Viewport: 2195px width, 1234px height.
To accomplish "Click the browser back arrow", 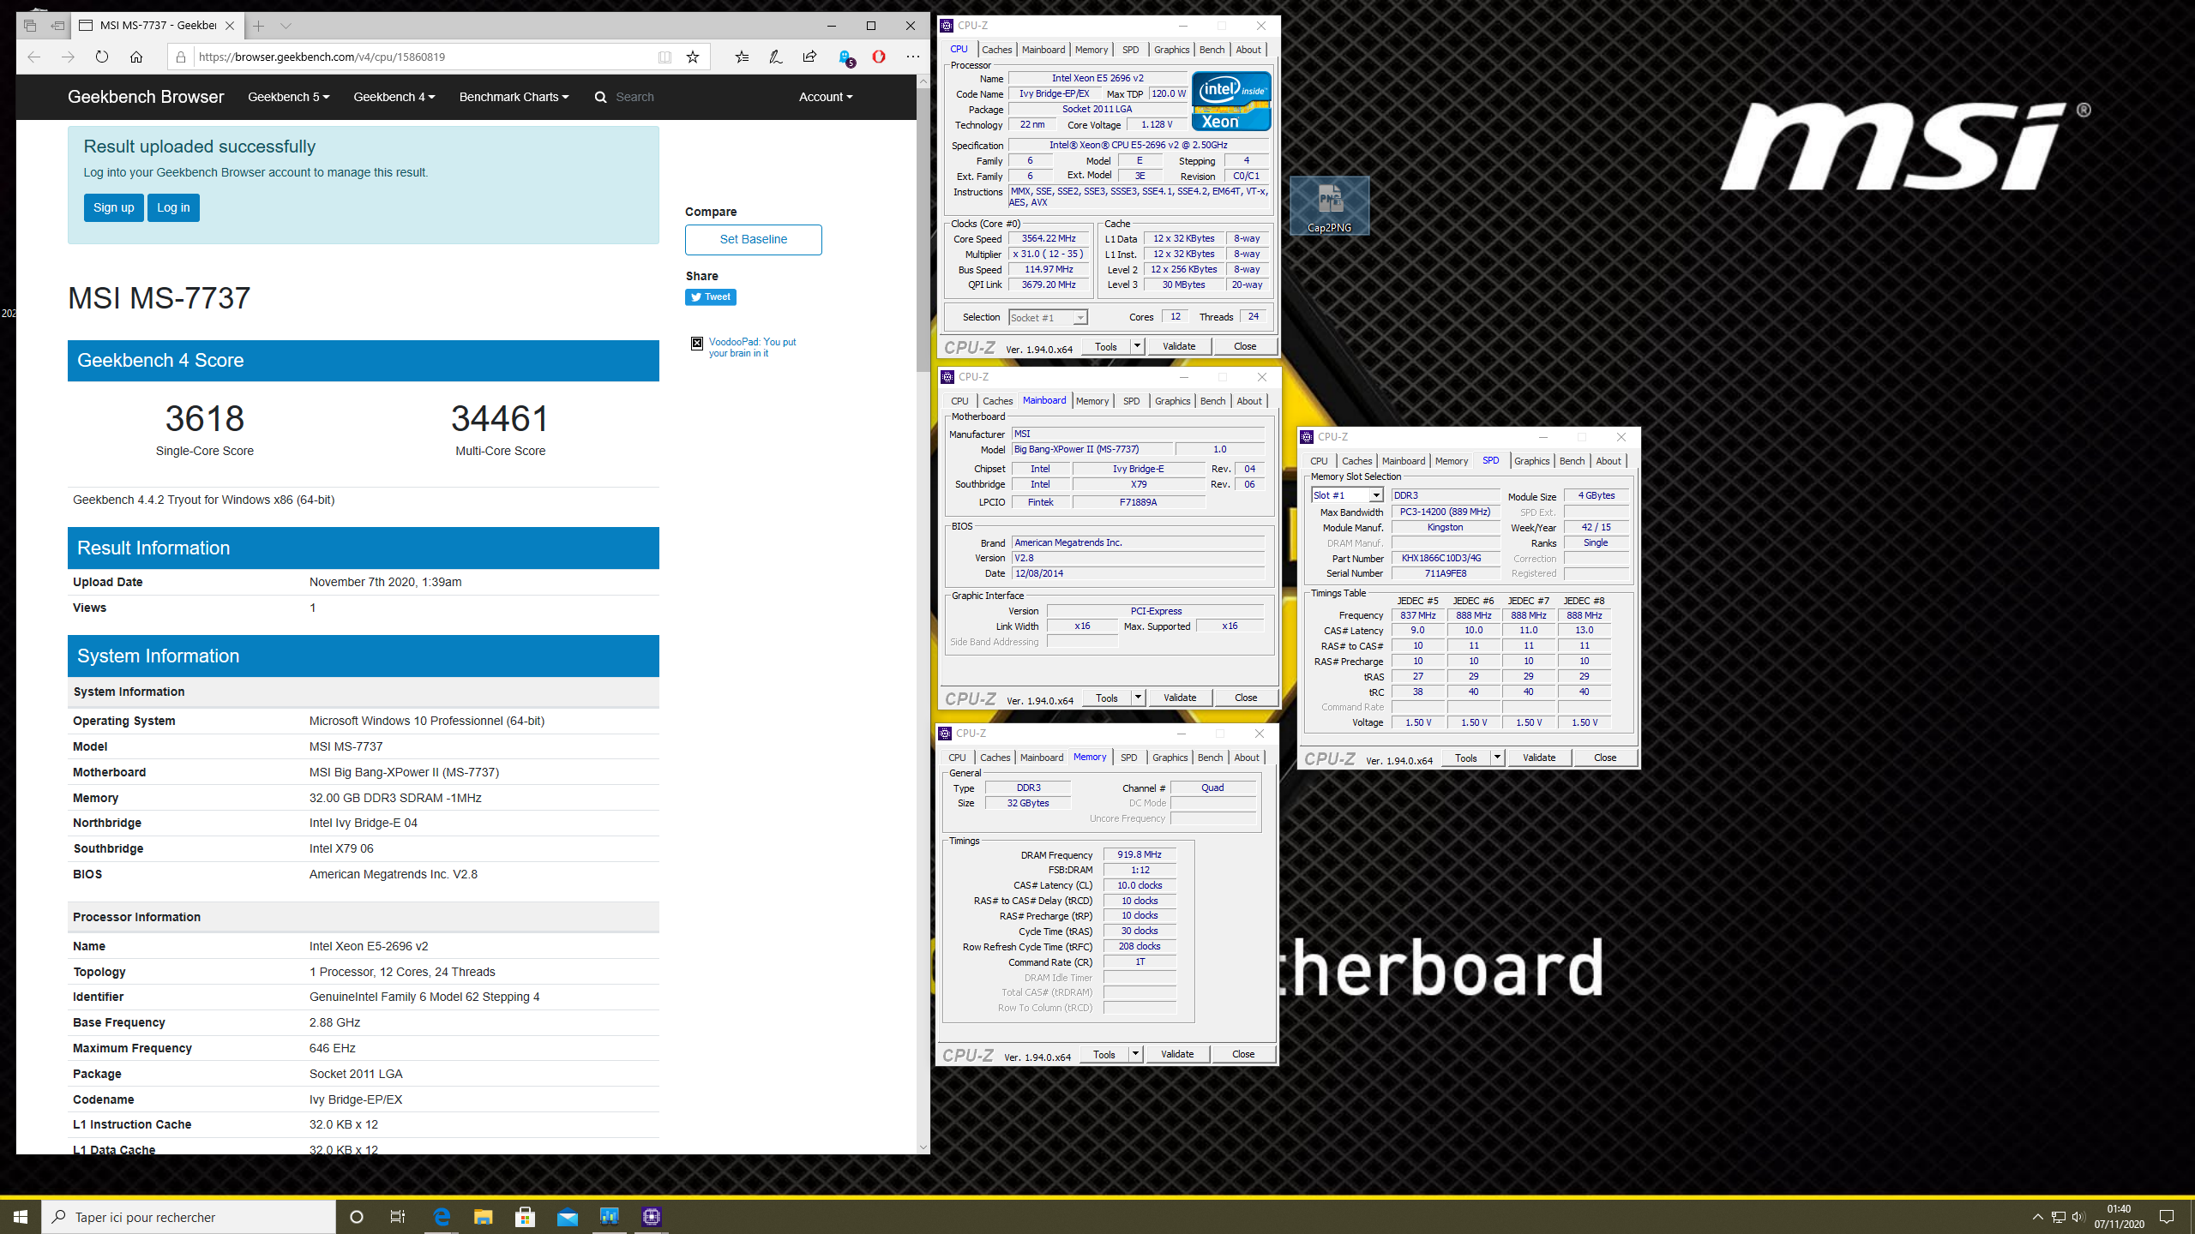I will pos(34,57).
